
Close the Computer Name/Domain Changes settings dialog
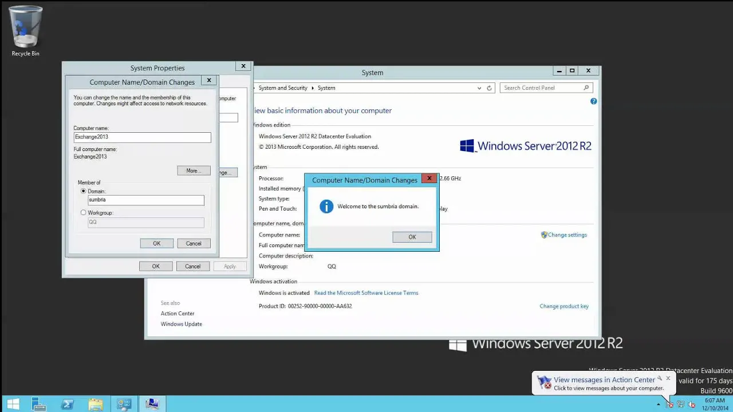pyautogui.click(x=209, y=81)
